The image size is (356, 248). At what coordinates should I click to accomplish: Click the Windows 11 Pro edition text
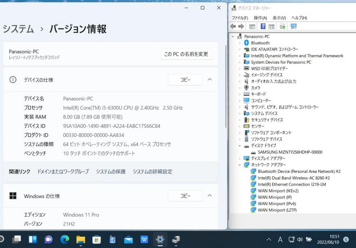coord(81,215)
